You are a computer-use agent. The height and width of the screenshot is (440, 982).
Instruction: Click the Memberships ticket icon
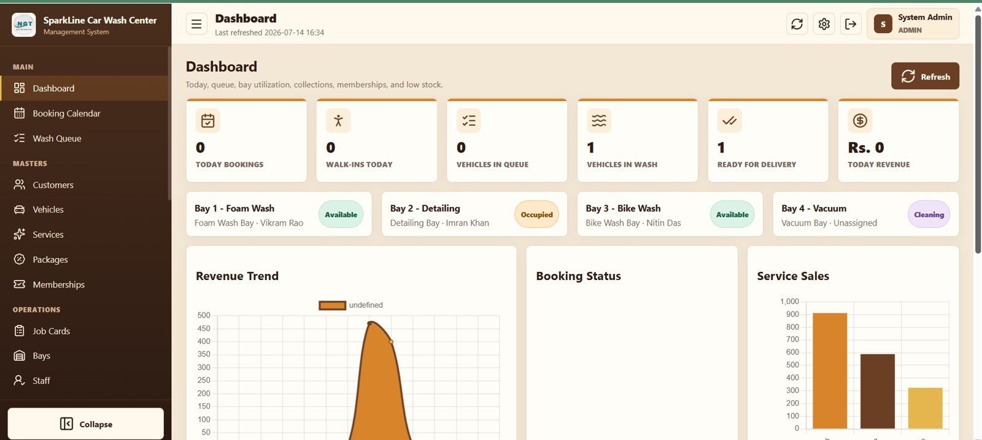coord(20,284)
